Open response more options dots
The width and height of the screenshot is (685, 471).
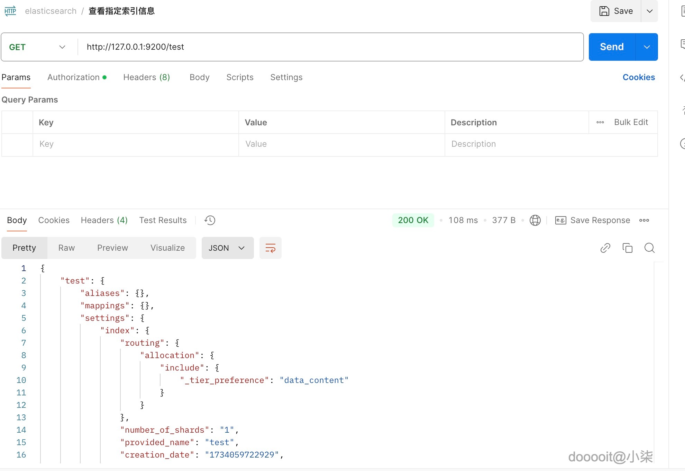[x=644, y=220]
